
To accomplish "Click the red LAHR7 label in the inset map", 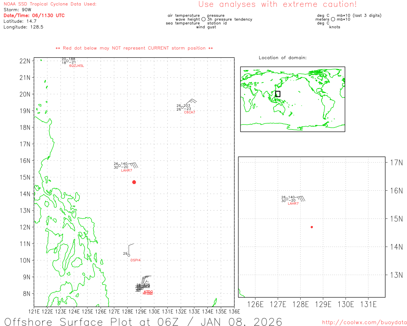I will point(293,204).
